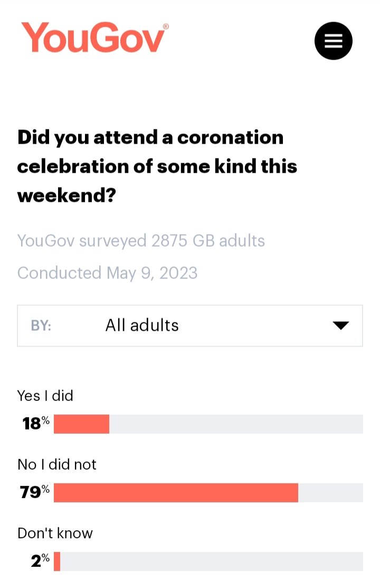Select the 'Yes I did' answer label
Viewport: 380px width, 579px height.
coord(45,396)
